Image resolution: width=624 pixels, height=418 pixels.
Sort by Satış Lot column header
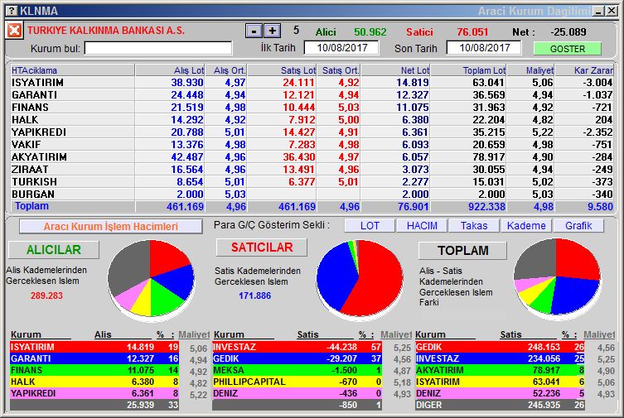tap(282, 70)
